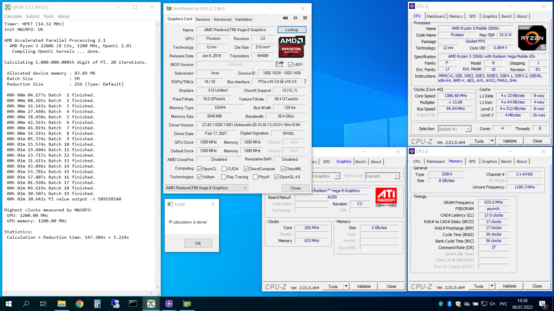Switch to GPUPI pi icon on taskbar

(x=151, y=304)
